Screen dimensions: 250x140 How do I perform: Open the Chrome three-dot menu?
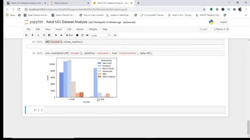click(246, 9)
